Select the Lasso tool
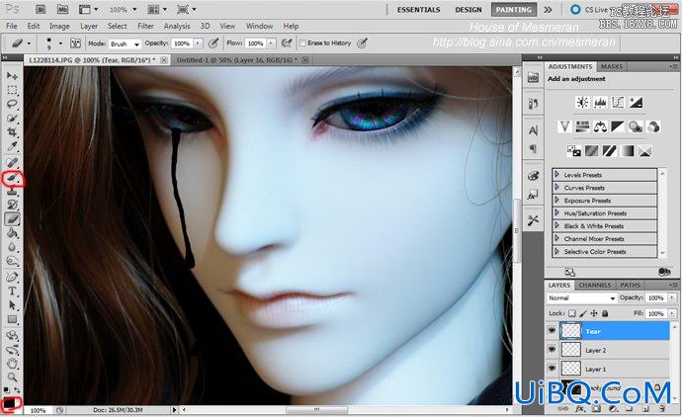Image resolution: width=682 pixels, height=417 pixels. [x=12, y=105]
